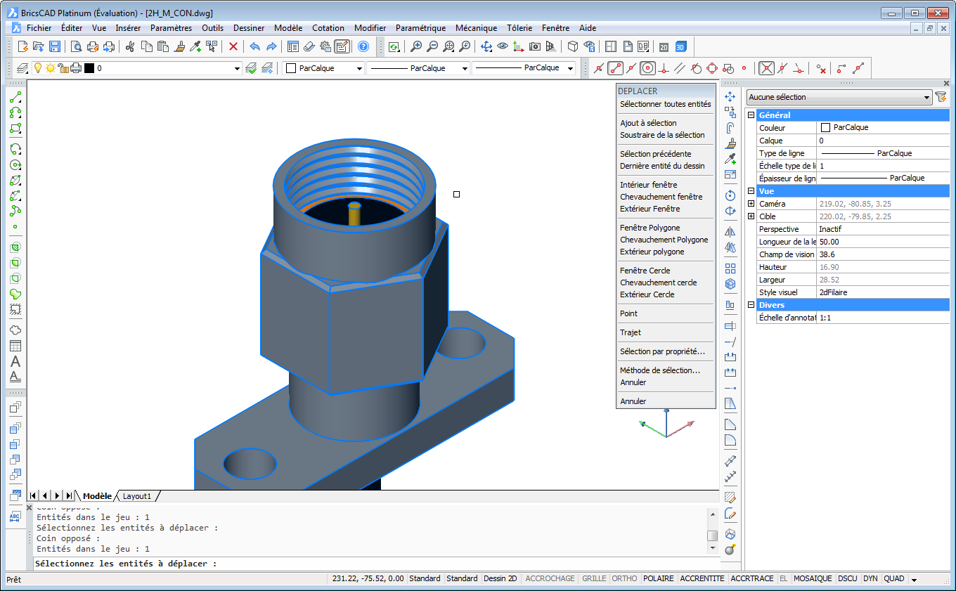Toggle ACCRTRACE snap tracking
Image resolution: width=956 pixels, height=591 pixels.
[752, 578]
